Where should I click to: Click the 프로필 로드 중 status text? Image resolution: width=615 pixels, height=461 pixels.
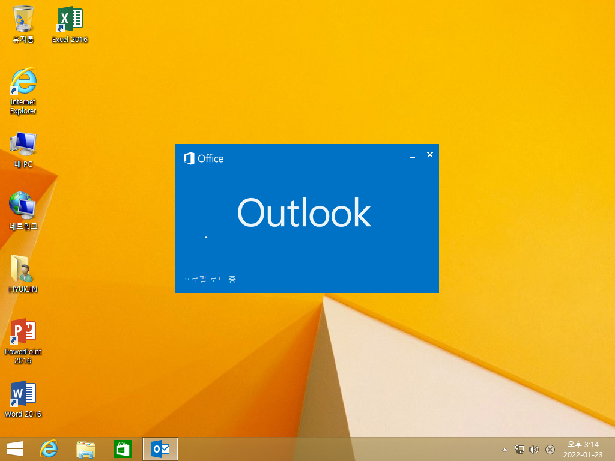click(210, 280)
